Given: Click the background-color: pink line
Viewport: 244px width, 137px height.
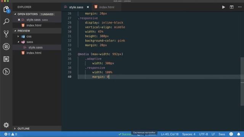Looking at the screenshot, I should tap(105, 41).
